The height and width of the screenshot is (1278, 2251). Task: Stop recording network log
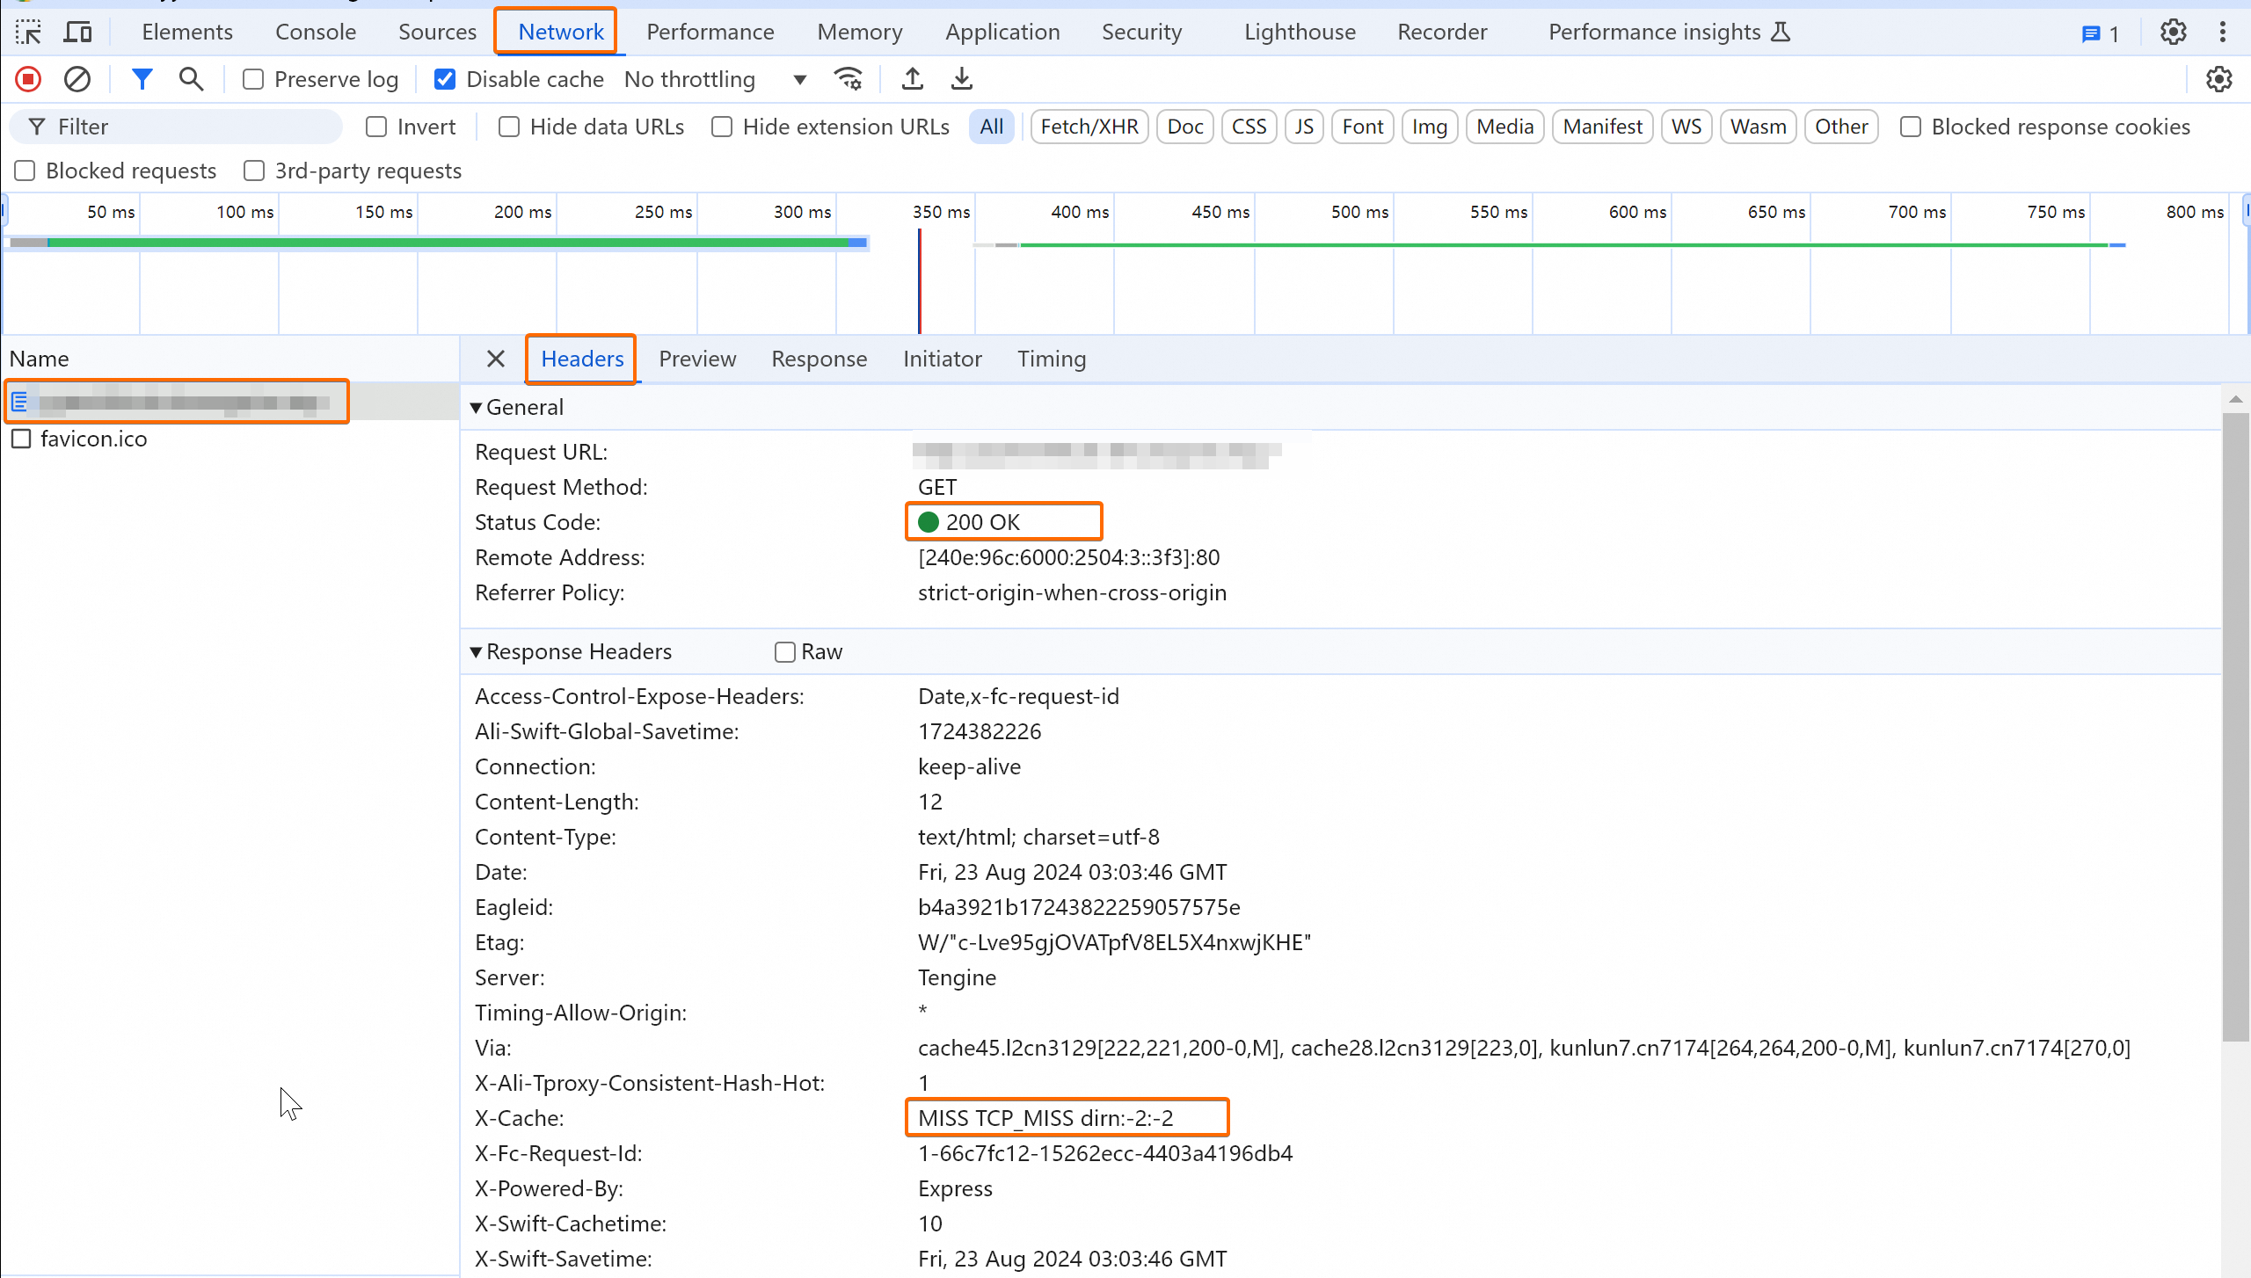coord(28,79)
